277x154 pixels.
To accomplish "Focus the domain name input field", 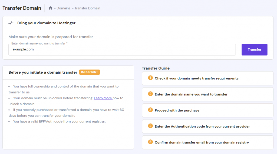I will pyautogui.click(x=122, y=50).
